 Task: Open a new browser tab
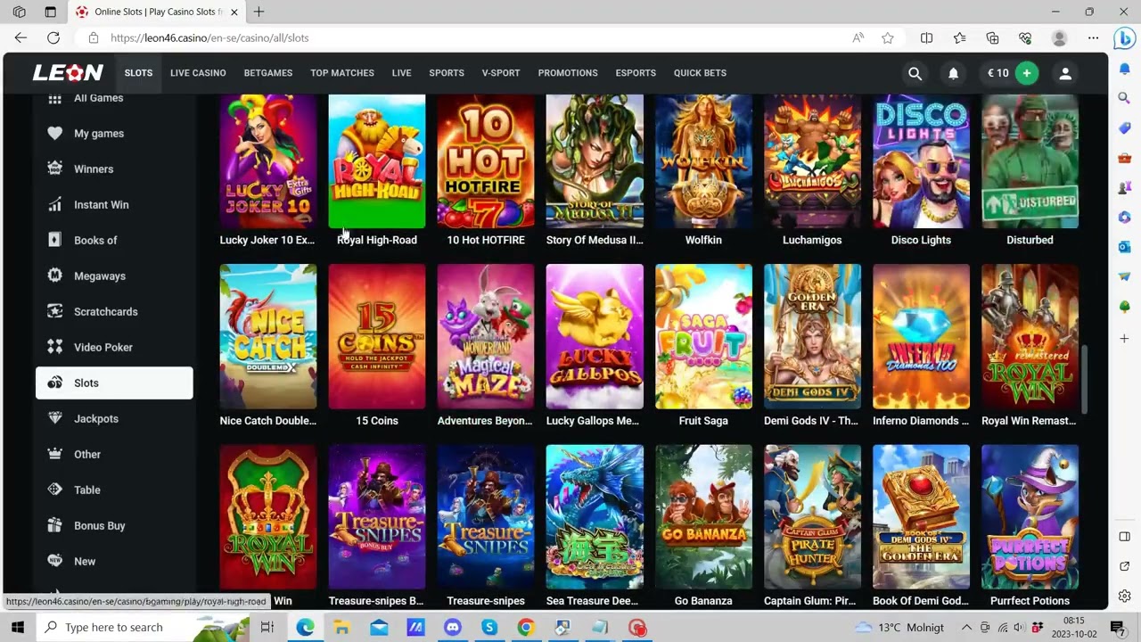[x=259, y=12]
